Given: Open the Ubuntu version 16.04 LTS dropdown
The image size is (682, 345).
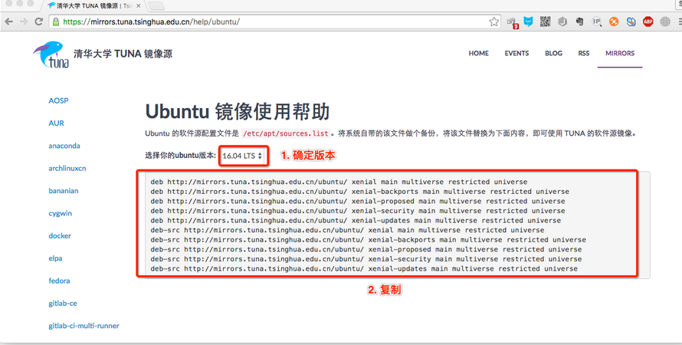Looking at the screenshot, I should (242, 156).
